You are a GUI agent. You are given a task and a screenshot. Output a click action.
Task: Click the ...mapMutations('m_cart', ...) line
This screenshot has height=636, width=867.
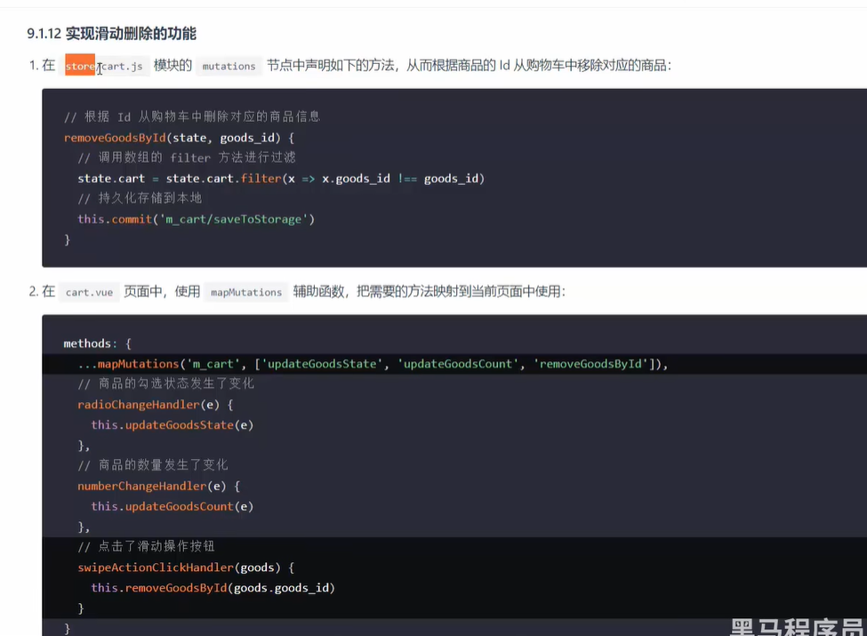click(373, 364)
